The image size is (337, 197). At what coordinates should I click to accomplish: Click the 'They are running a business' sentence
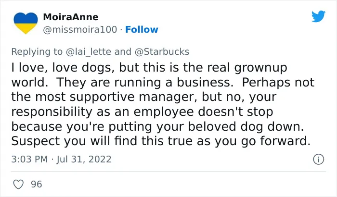145,83
